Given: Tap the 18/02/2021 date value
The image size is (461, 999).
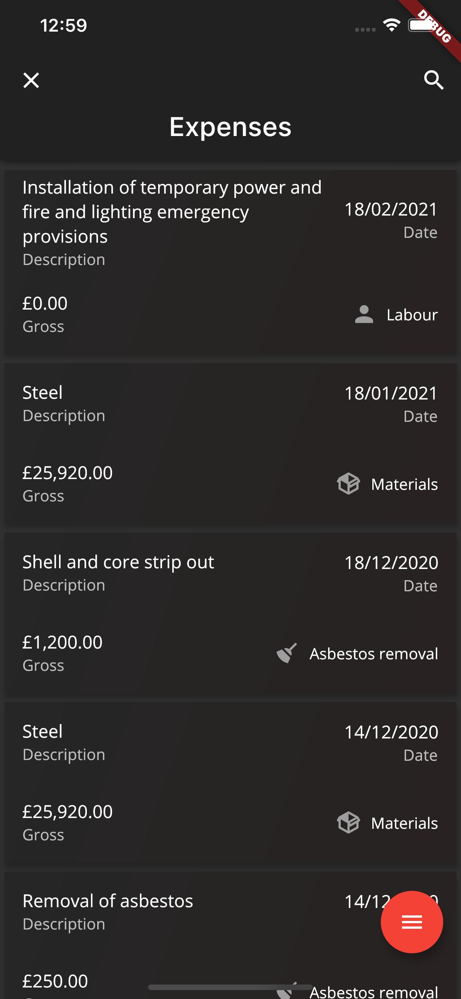Looking at the screenshot, I should (x=391, y=209).
